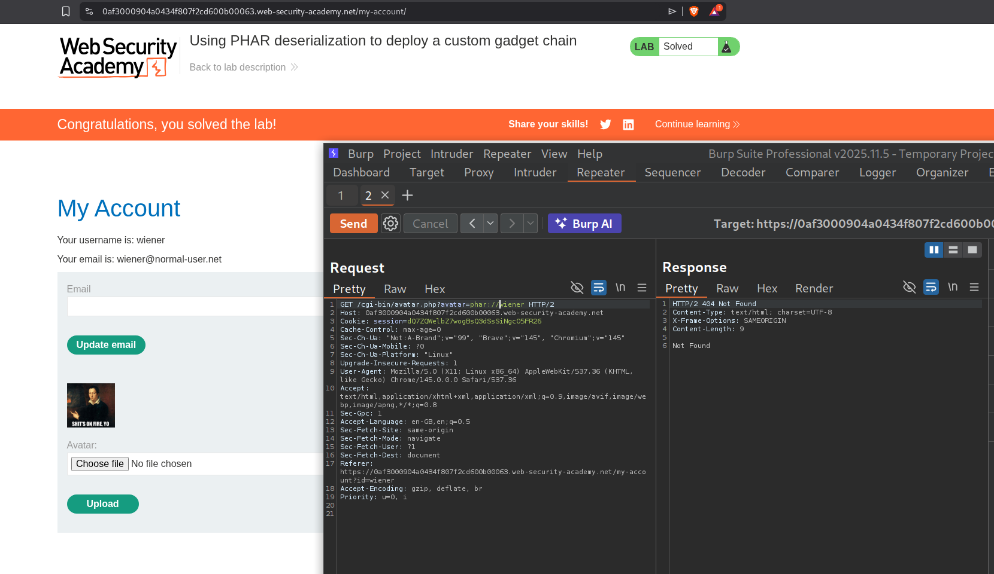Image resolution: width=994 pixels, height=574 pixels.
Task: Bookmark this page icon
Action: point(66,11)
